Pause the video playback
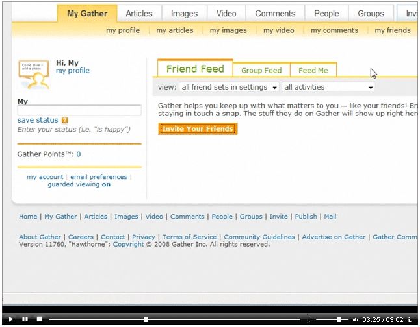Screen dimensions: 420x327 click(25, 319)
